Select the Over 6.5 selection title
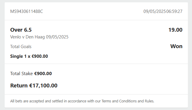 pos(21,30)
